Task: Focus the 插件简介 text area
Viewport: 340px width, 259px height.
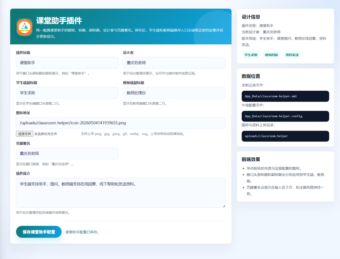Action: (121, 192)
